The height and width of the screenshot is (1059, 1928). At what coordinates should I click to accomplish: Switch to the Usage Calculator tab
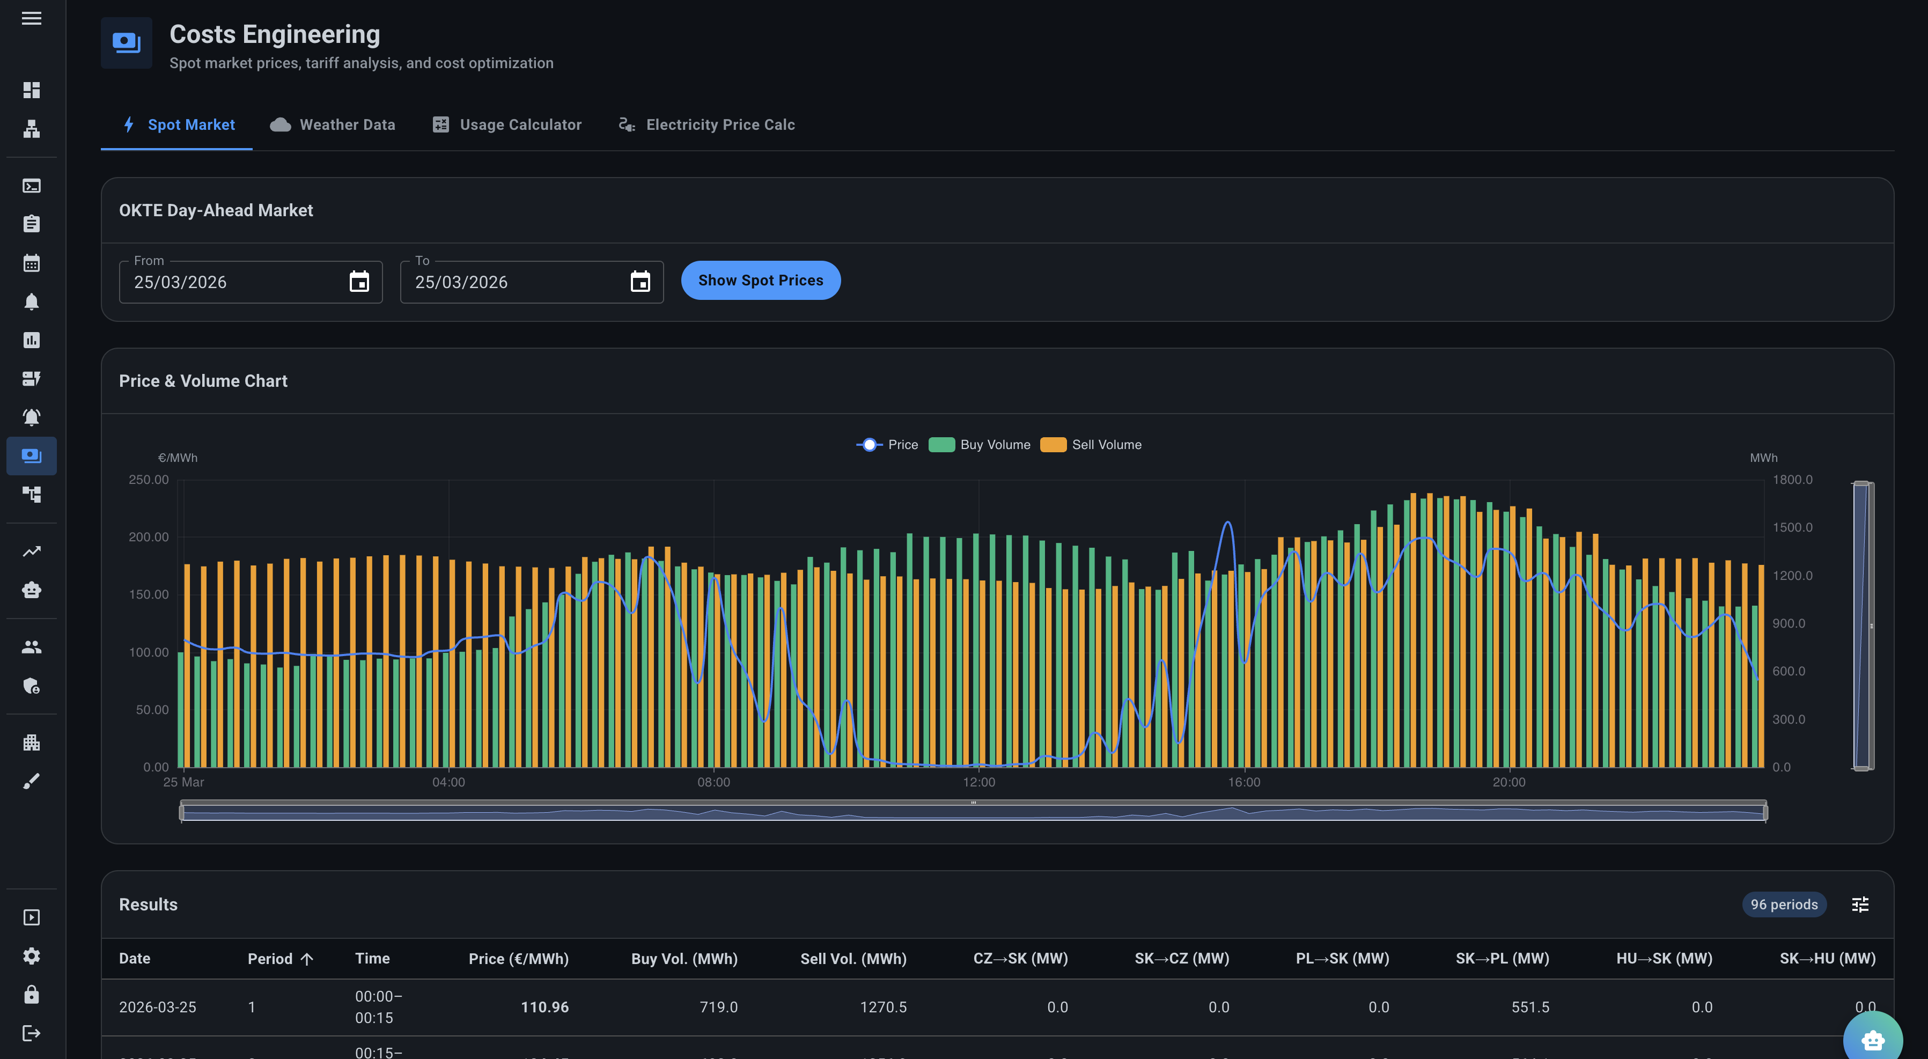point(507,125)
